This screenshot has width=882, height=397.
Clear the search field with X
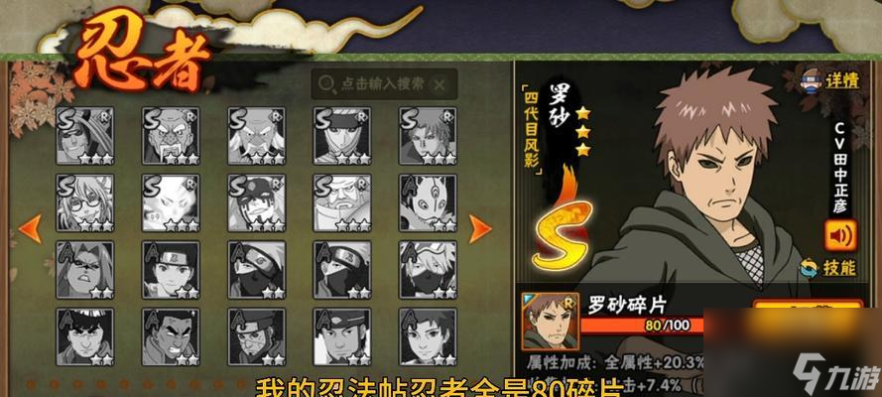coord(440,85)
